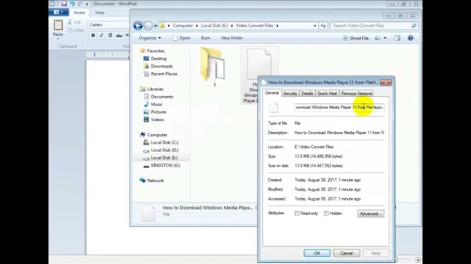Select Downloads in navigation pane
This screenshot has height=264, width=471.
[158, 66]
